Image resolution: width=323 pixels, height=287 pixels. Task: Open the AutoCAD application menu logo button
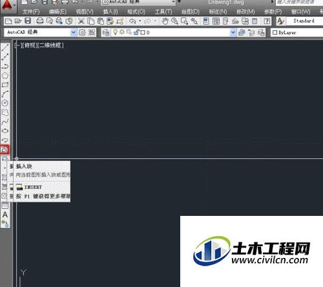point(8,6)
